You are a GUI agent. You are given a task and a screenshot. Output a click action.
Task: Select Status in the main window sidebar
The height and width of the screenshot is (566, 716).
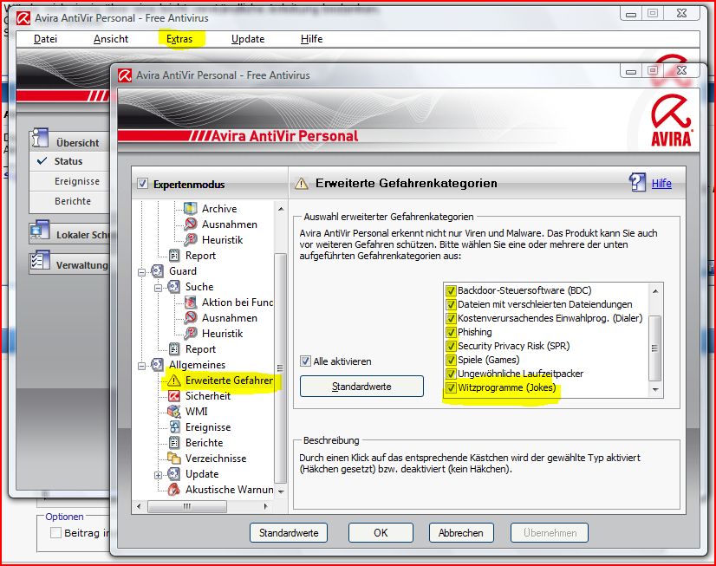coord(68,161)
